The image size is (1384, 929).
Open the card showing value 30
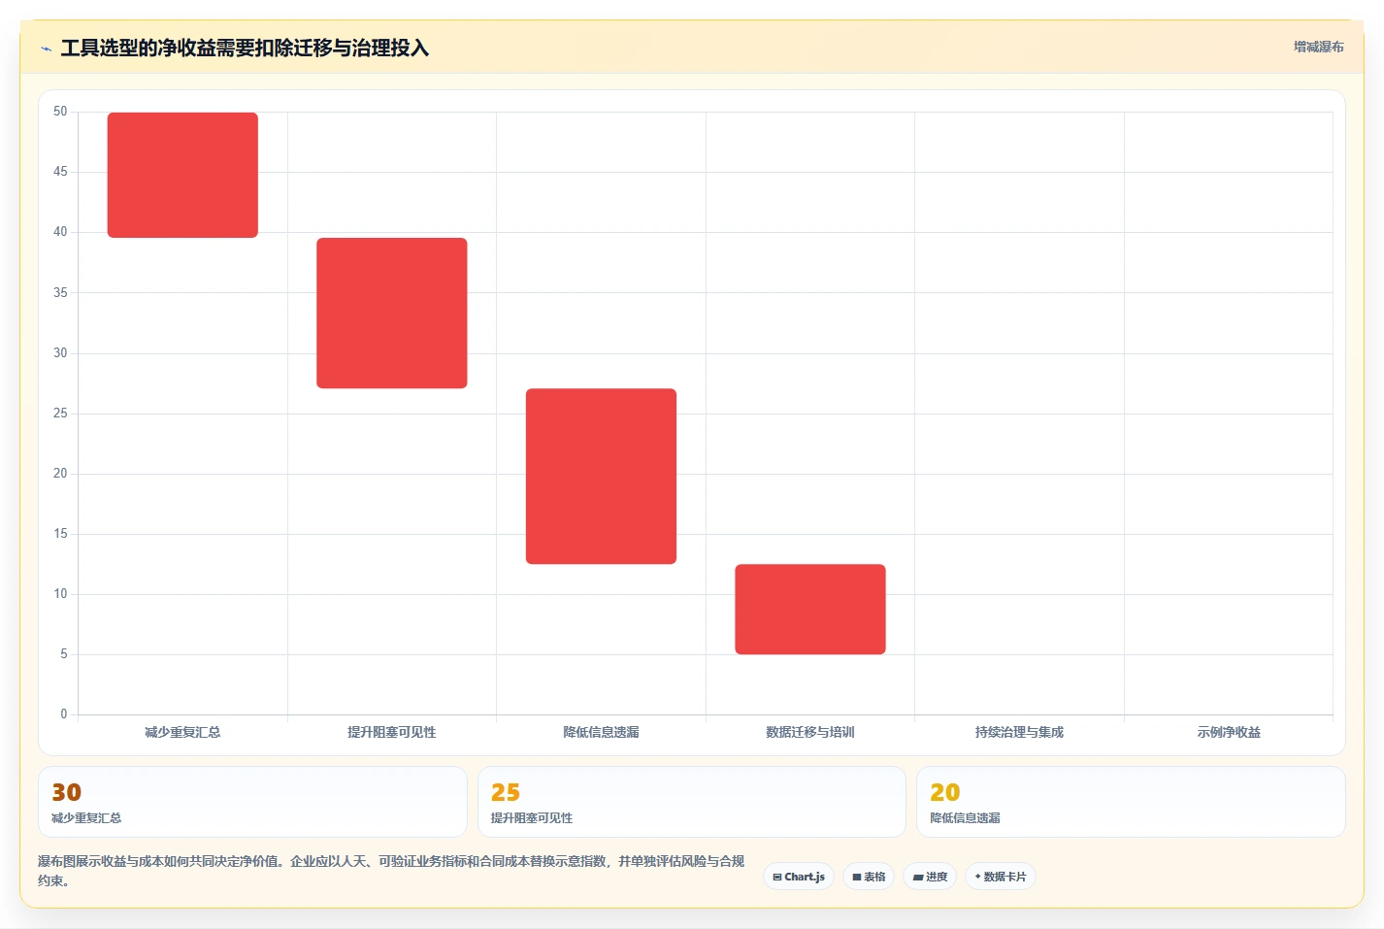[x=252, y=802]
